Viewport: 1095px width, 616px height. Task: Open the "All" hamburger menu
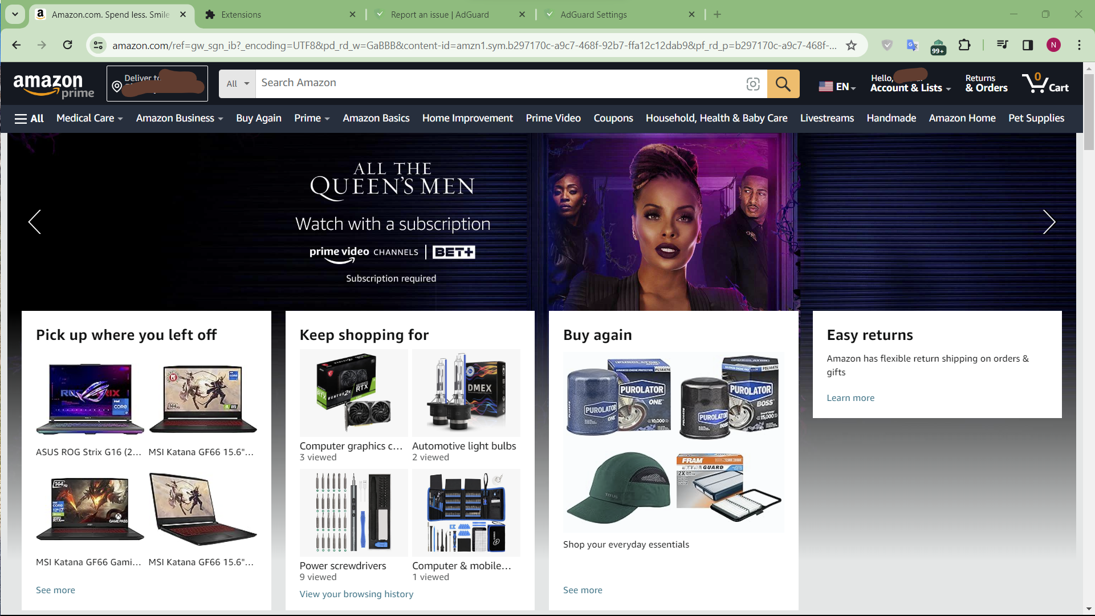coord(29,118)
